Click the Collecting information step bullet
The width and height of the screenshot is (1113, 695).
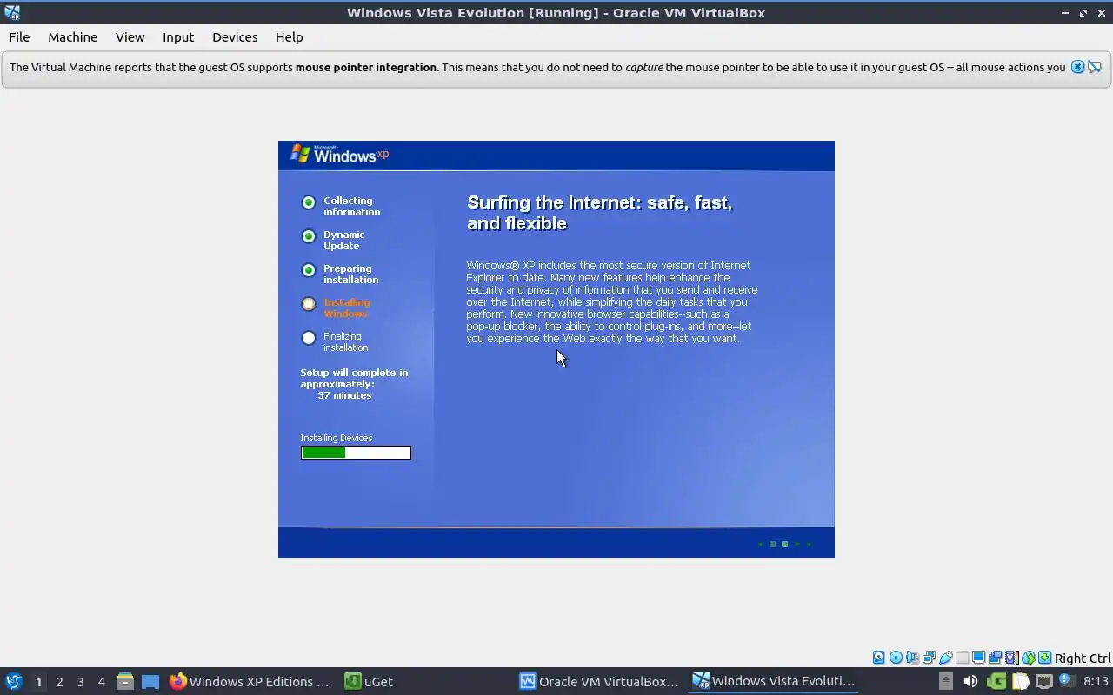coord(309,202)
